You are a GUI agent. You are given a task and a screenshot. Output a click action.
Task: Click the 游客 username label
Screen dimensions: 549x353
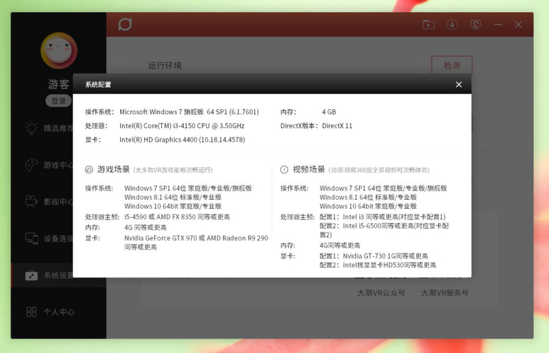pos(58,84)
